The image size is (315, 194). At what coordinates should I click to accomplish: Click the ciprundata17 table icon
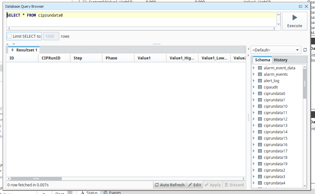[x=260, y=151]
